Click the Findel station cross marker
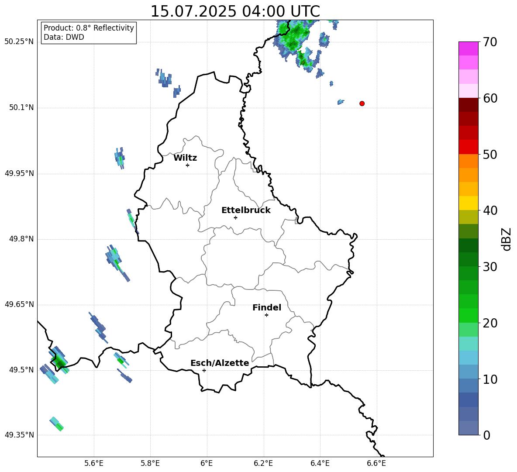The image size is (517, 472). tap(266, 315)
